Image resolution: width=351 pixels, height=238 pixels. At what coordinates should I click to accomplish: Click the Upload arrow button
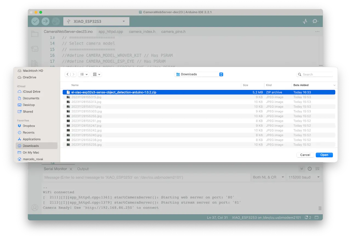point(46,21)
